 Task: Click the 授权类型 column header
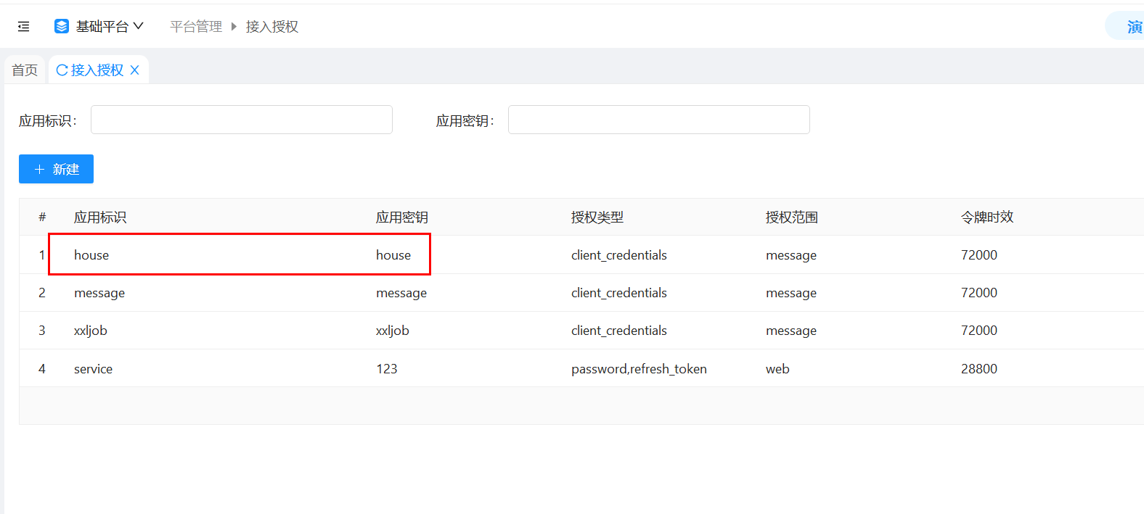tap(597, 217)
